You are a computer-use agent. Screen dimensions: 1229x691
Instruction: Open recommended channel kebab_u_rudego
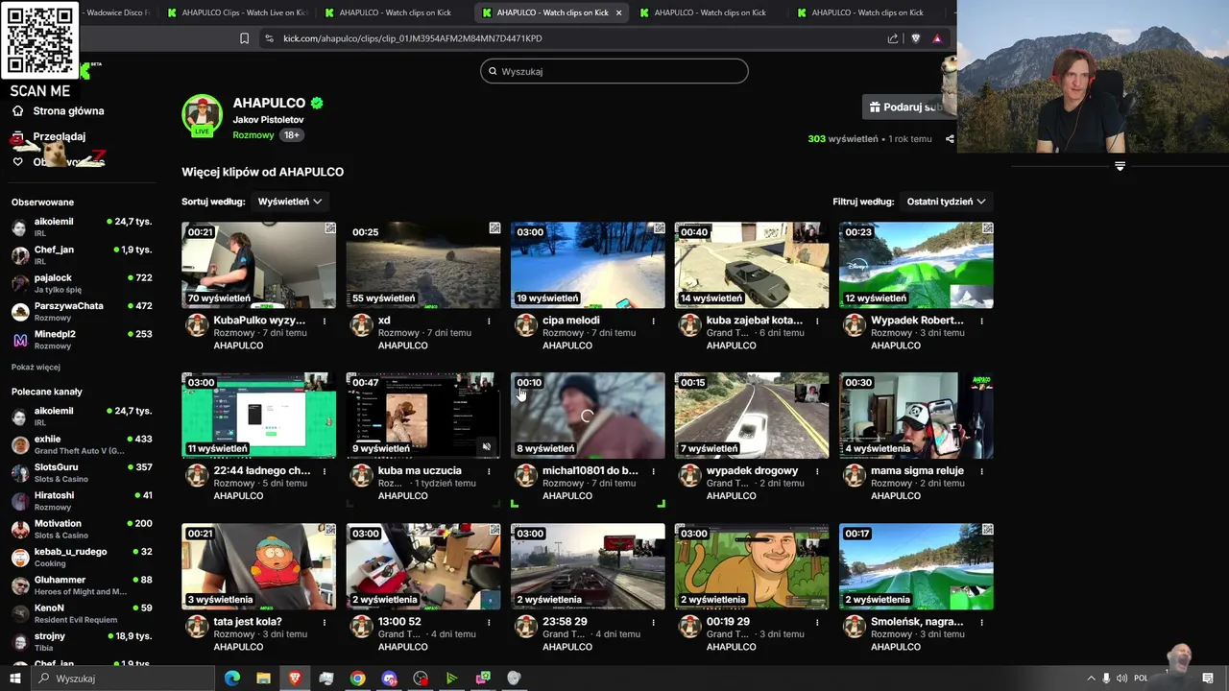pyautogui.click(x=82, y=557)
